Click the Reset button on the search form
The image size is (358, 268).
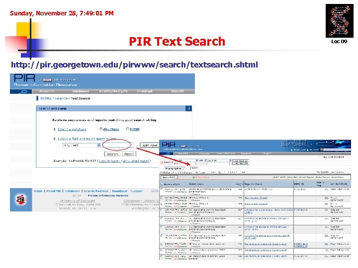pyautogui.click(x=129, y=154)
